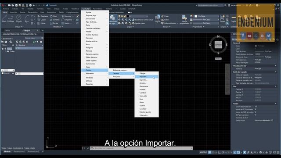This screenshot has height=158, width=281.
Task: Click the black layer color swatch
Action: tap(128, 16)
